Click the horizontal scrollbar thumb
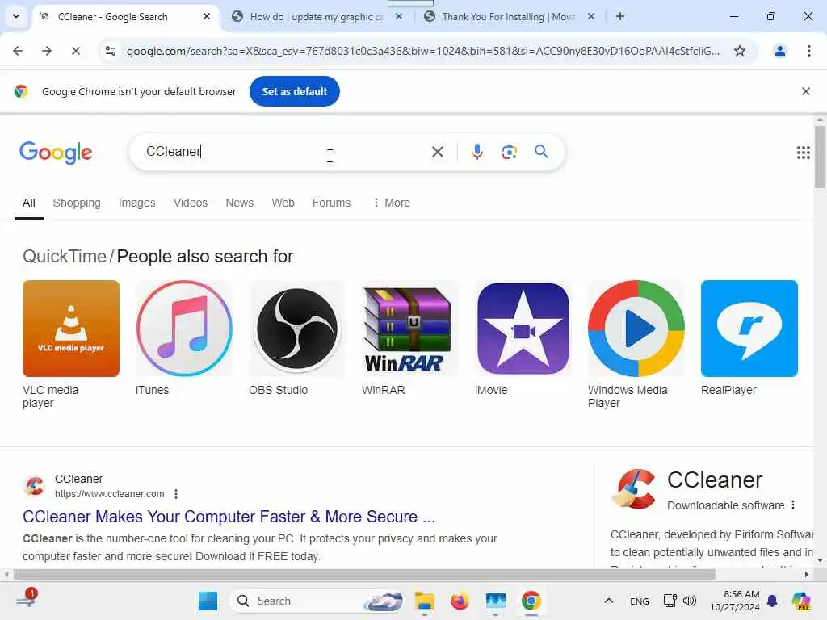The width and height of the screenshot is (827, 620). click(x=364, y=574)
